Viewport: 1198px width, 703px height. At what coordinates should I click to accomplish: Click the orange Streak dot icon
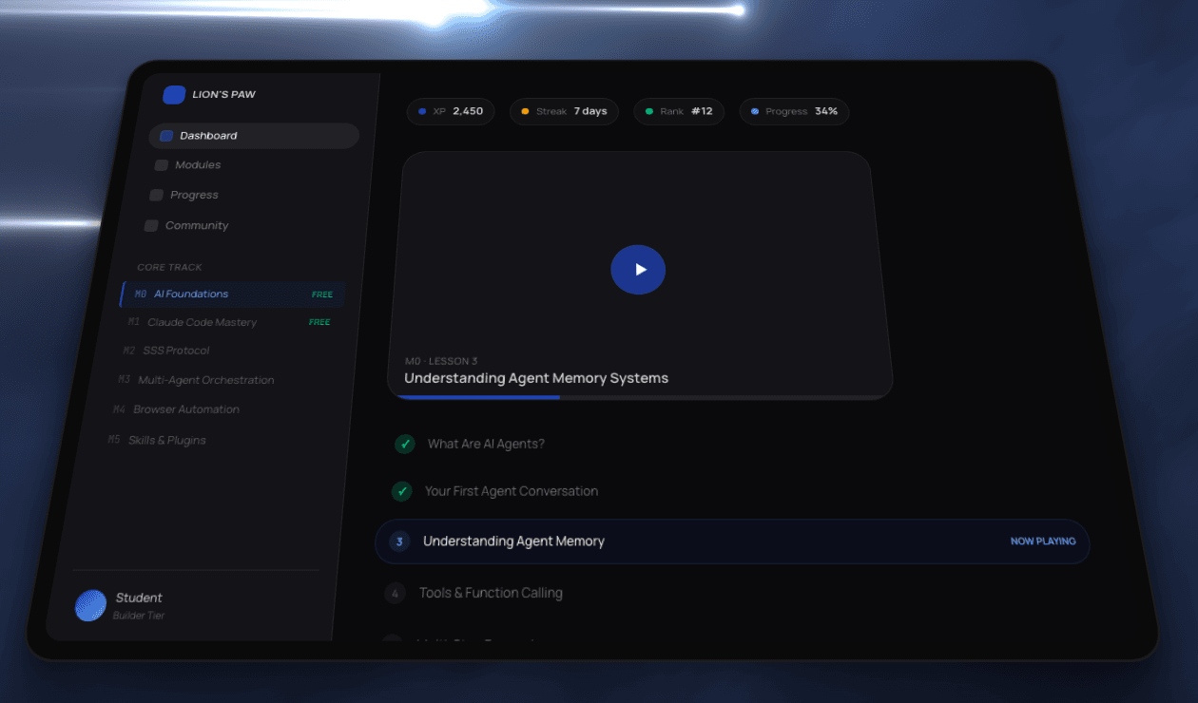click(x=525, y=111)
